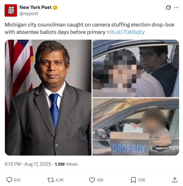Open the New York Post display name
The image size is (183, 186).
pos(35,7)
